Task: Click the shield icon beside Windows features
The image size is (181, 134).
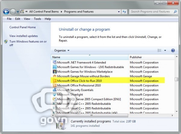Action: click(x=6, y=42)
